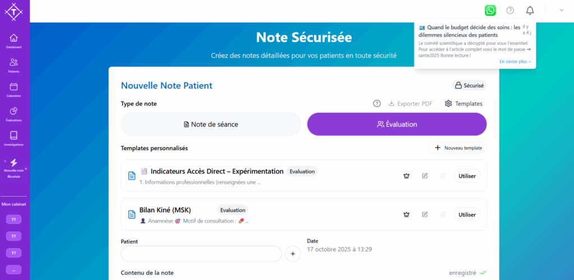Open the Templates settings
Screen dimensions: 574x280
464,104
